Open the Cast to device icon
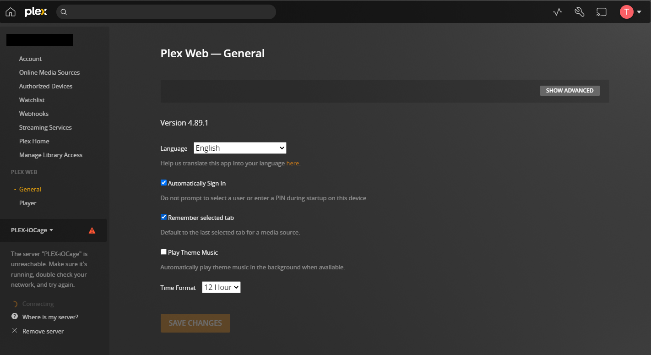651x355 pixels. tap(601, 12)
